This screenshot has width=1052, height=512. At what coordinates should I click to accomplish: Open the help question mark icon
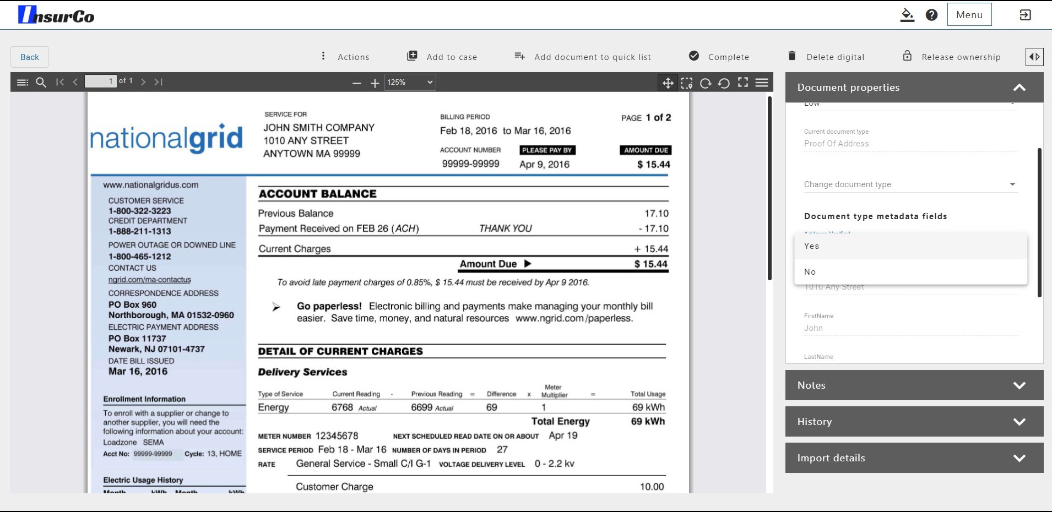931,15
